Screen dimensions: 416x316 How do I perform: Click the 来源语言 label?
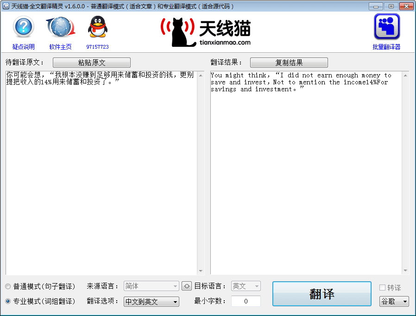(x=102, y=286)
